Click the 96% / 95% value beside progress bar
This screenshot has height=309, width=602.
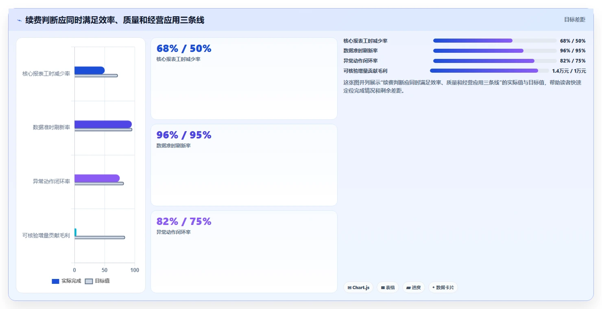point(573,51)
